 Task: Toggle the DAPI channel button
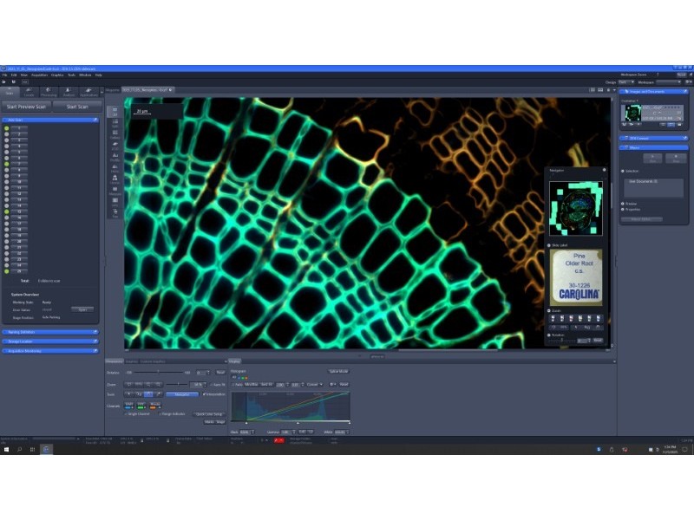pyautogui.click(x=129, y=406)
